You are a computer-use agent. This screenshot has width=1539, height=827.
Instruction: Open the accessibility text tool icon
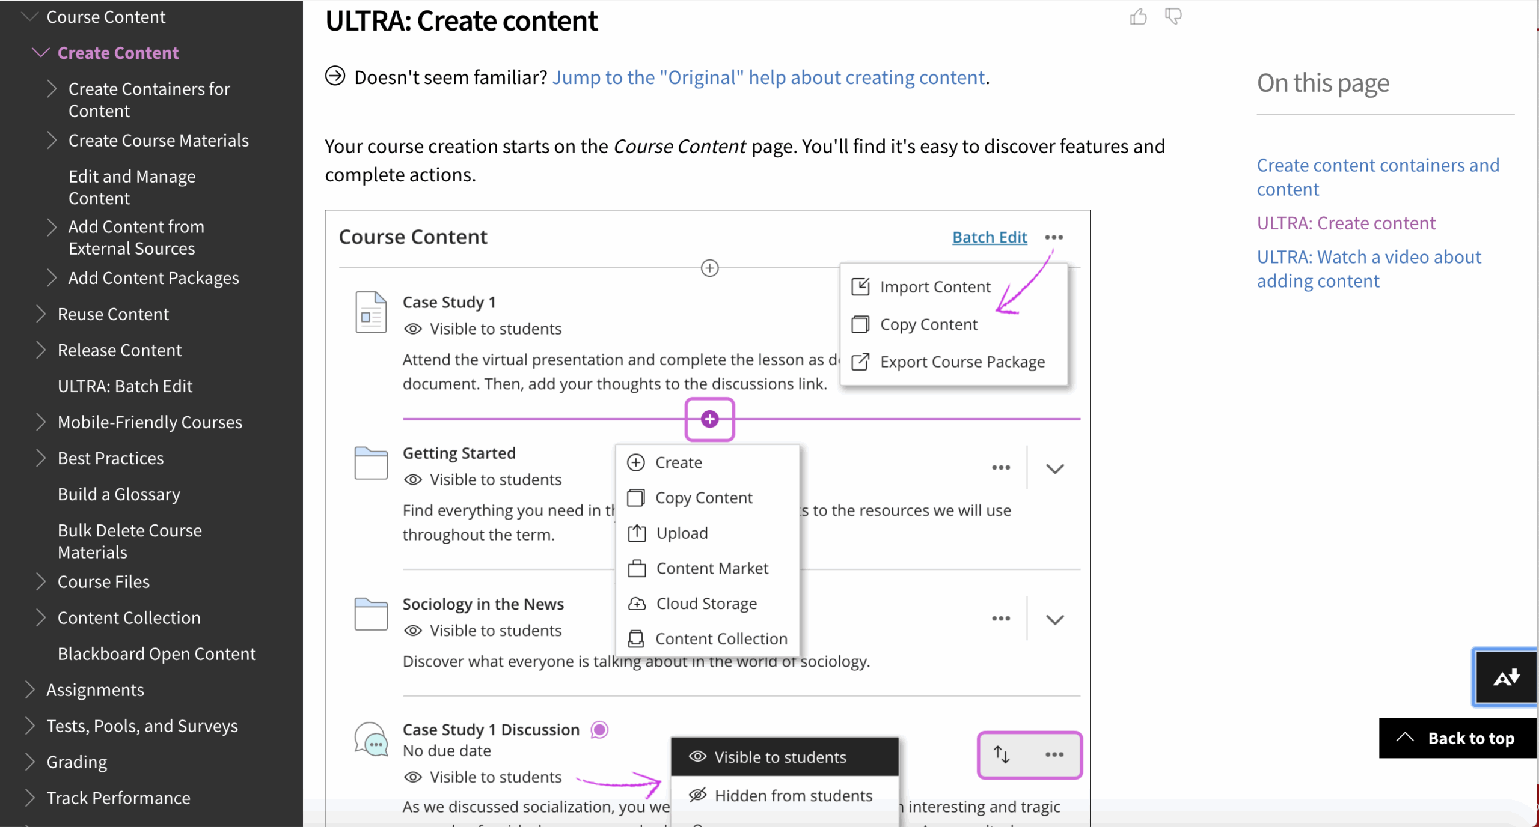pyautogui.click(x=1506, y=677)
